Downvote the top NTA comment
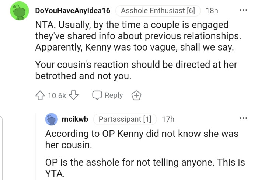Image resolution: width=258 pixels, height=180 pixels. [x=74, y=96]
